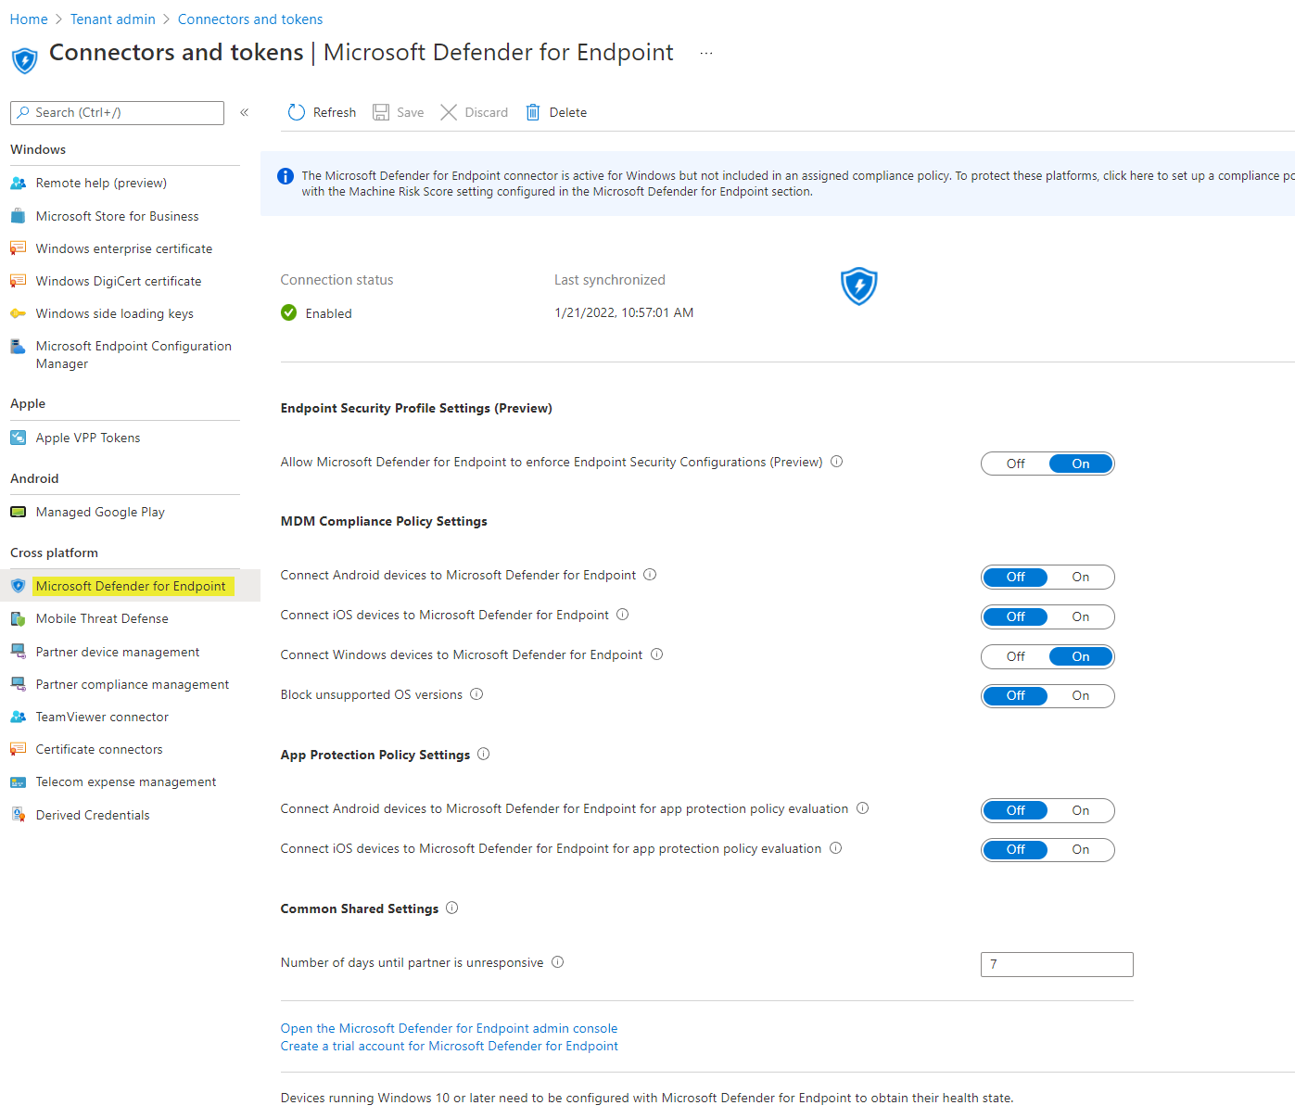Open the Mobile Threat Defense connector
1295x1118 pixels.
(x=102, y=618)
